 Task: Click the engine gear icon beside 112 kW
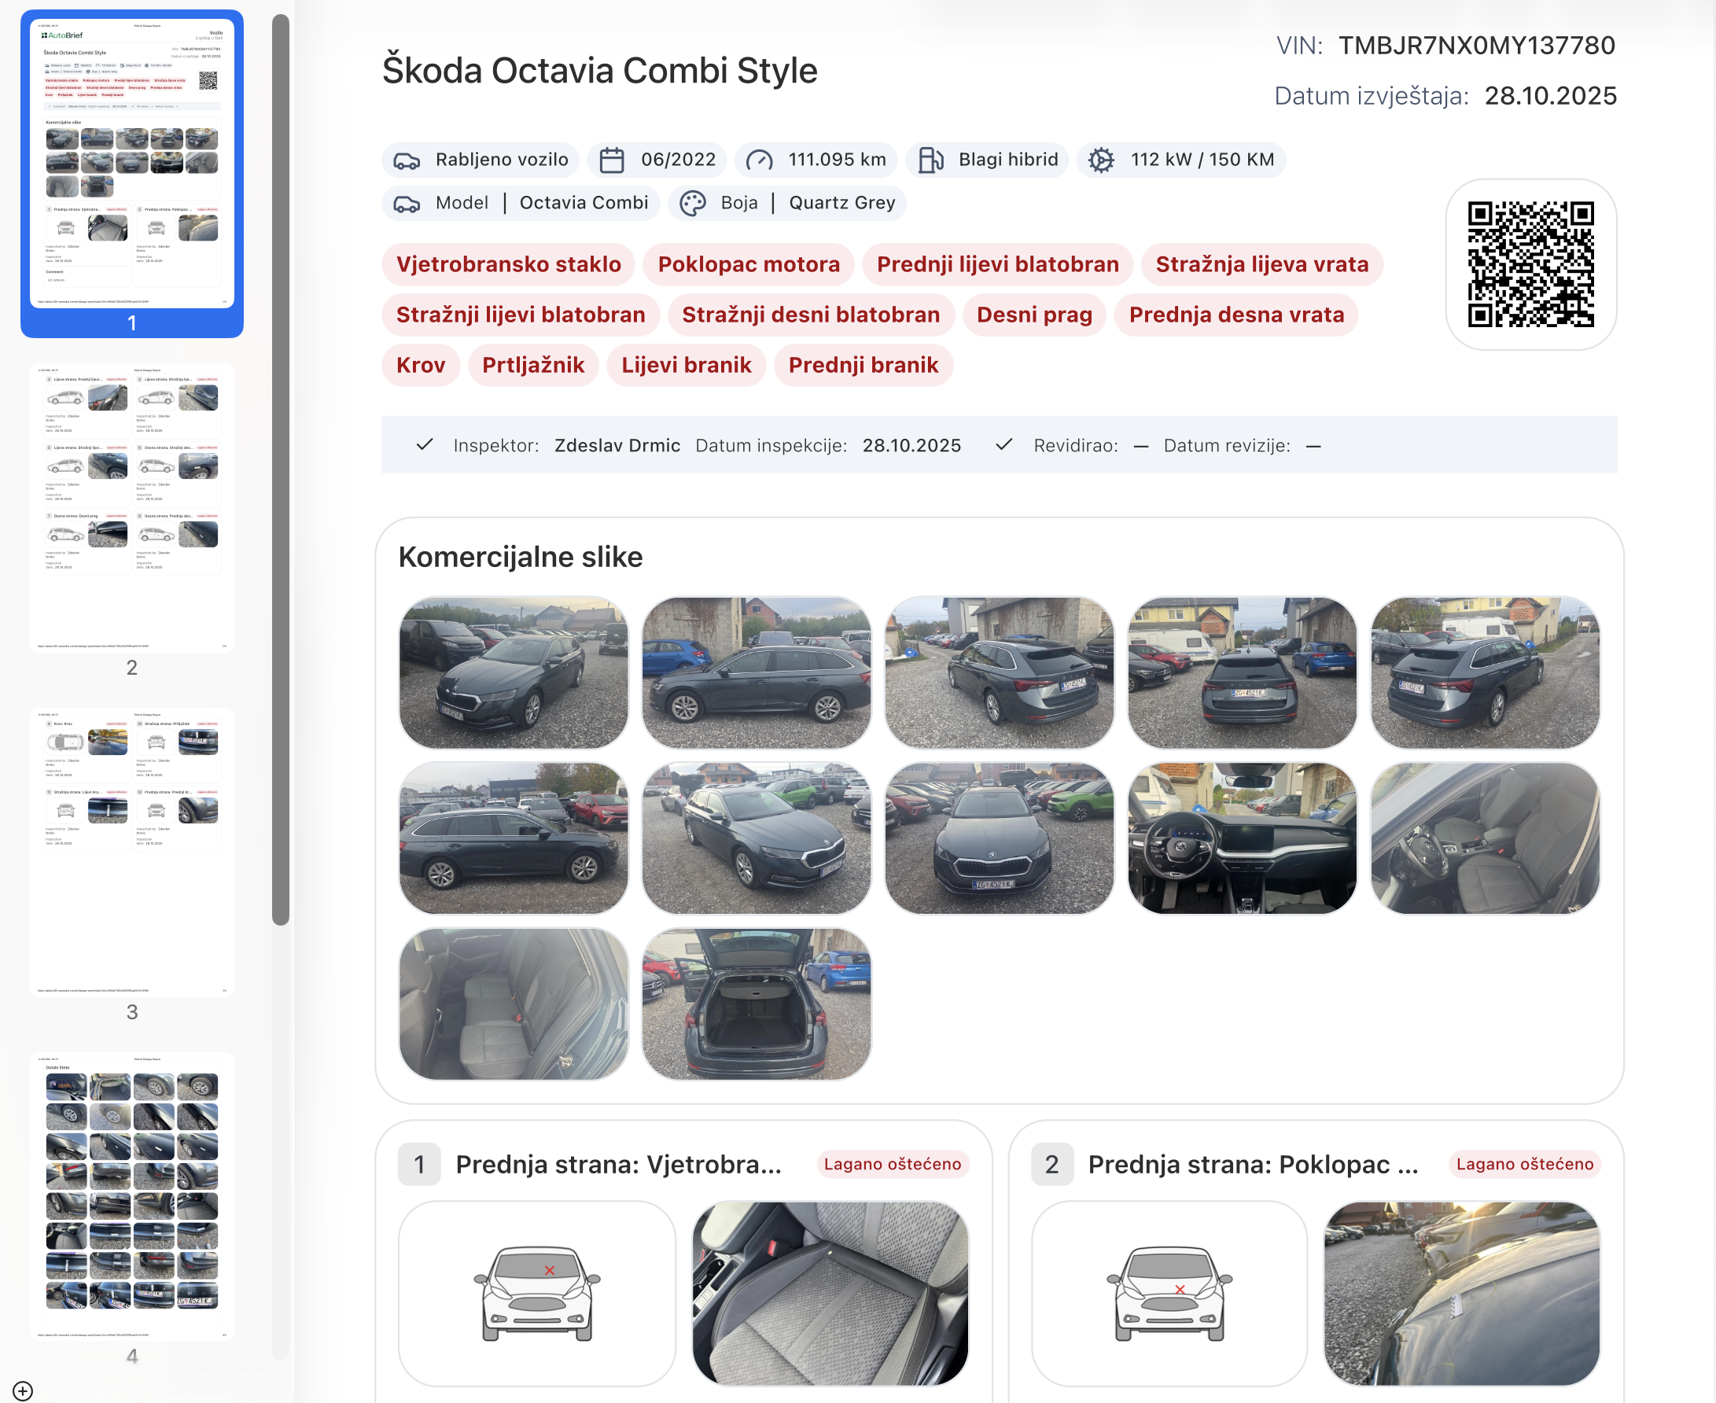(1101, 160)
